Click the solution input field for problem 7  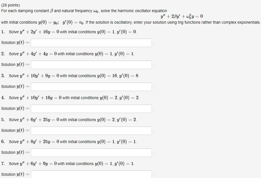[x=91, y=174]
